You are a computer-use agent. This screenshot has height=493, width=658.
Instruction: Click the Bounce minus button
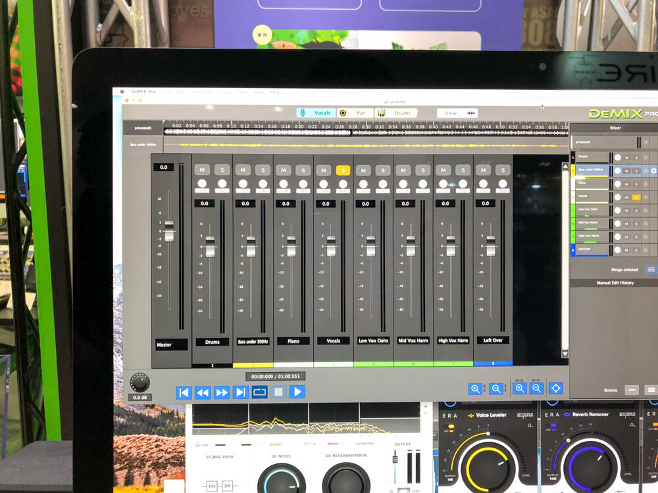(632, 390)
